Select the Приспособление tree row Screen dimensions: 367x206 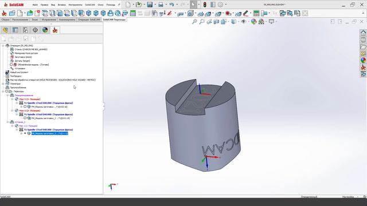15,88
